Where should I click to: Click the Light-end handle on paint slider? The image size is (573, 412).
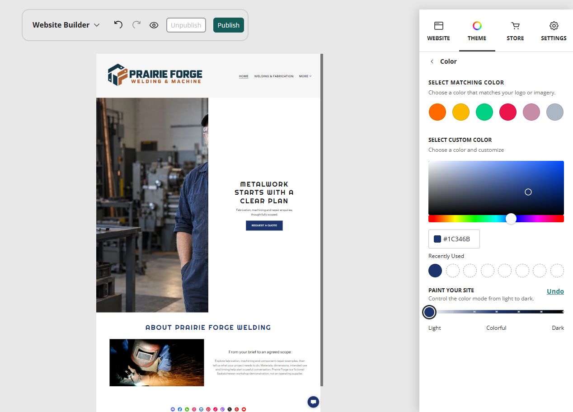(429, 312)
